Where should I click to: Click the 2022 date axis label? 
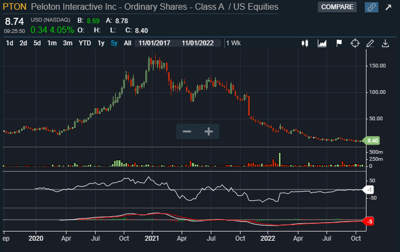point(268,239)
